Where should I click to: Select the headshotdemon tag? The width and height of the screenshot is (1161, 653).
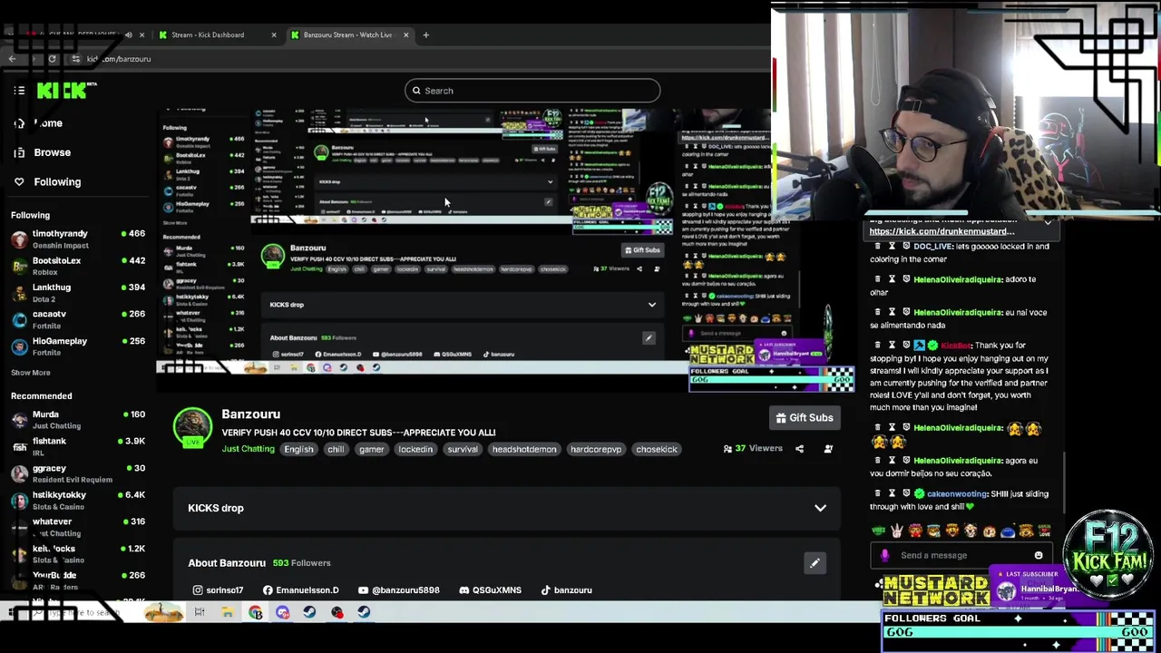(524, 449)
